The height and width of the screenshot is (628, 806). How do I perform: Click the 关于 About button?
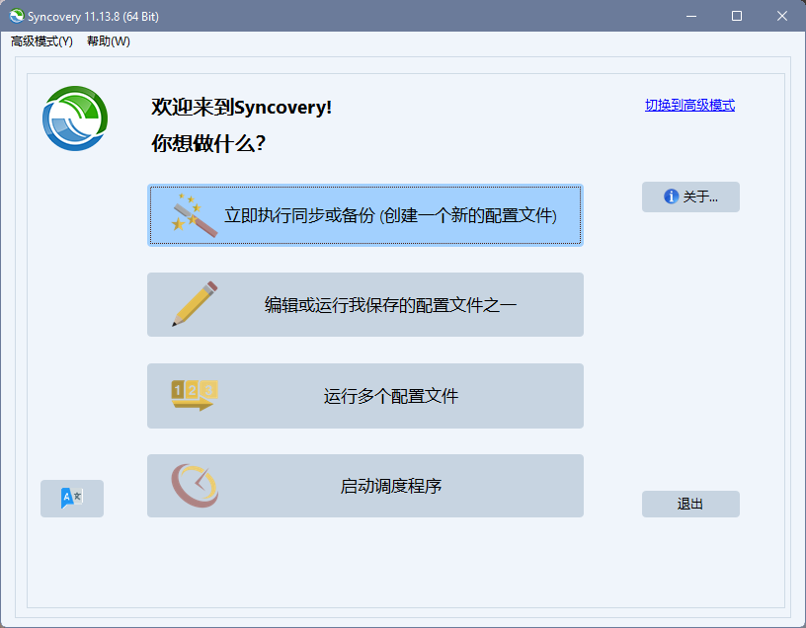(x=690, y=196)
